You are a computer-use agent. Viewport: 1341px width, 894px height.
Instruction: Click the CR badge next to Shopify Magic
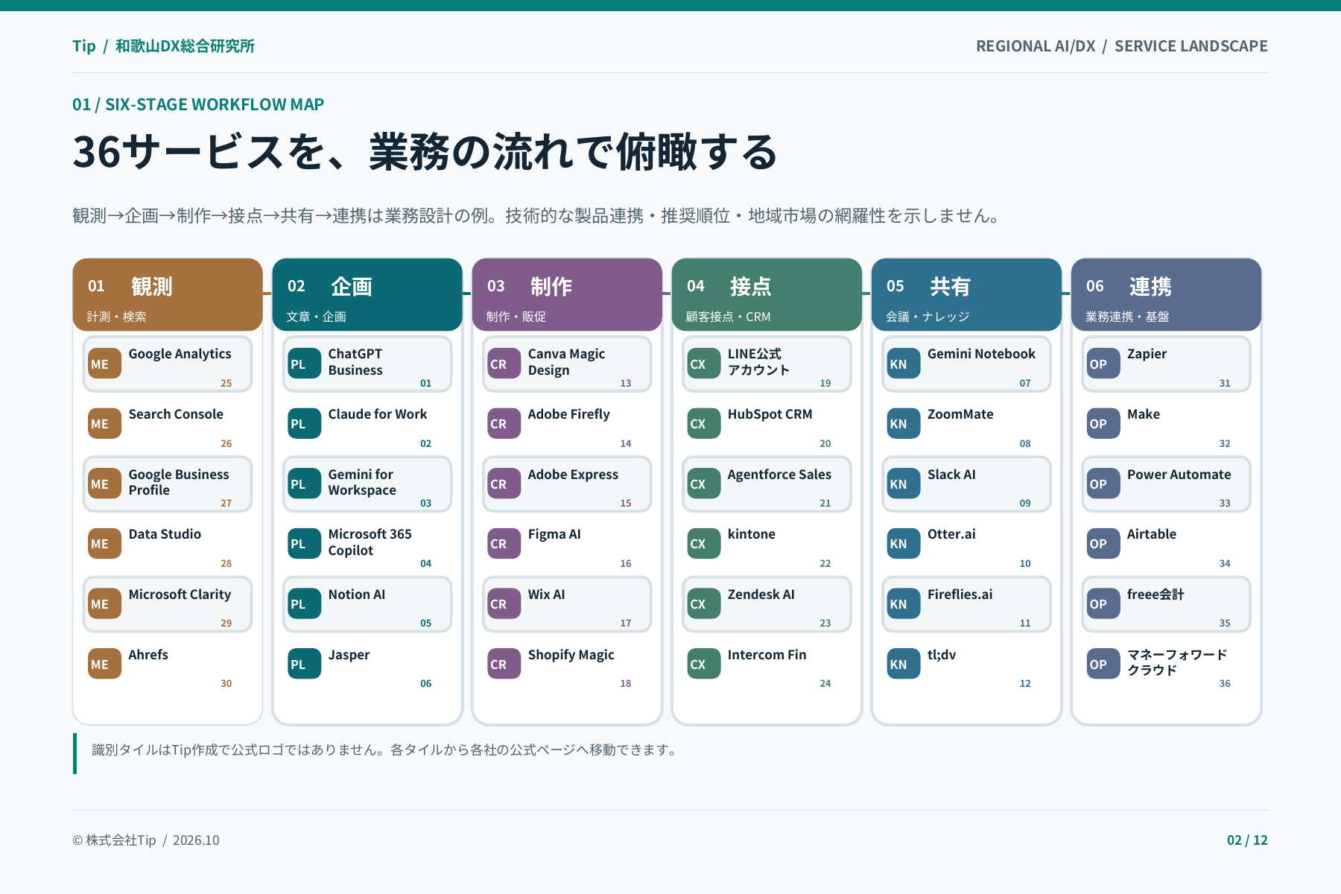tap(504, 664)
